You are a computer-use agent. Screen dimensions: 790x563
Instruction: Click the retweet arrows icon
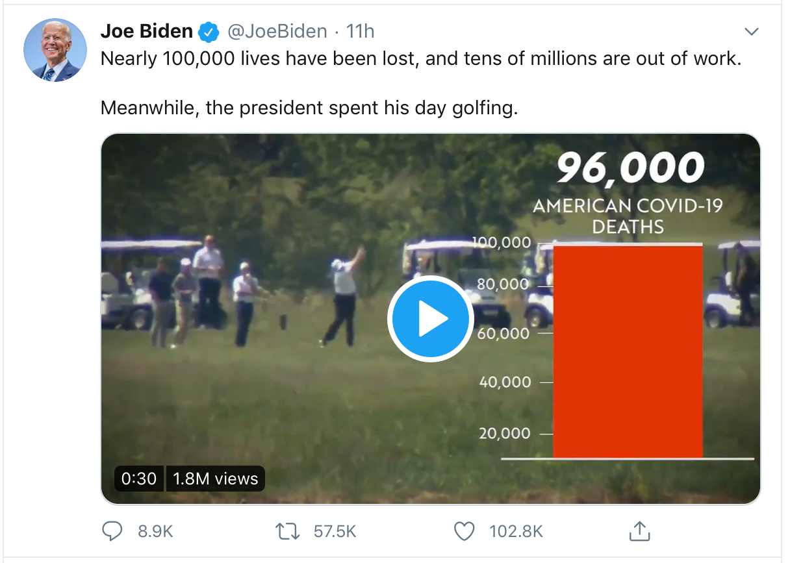[x=287, y=531]
